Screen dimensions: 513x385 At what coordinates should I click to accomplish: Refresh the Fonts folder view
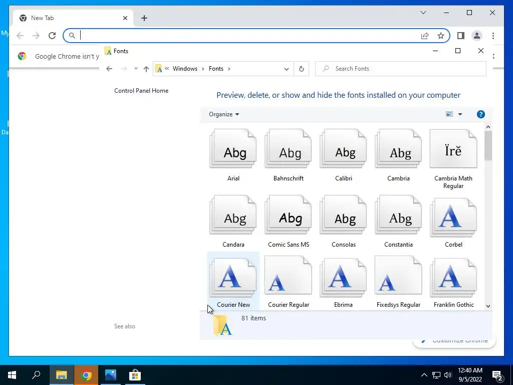point(301,69)
